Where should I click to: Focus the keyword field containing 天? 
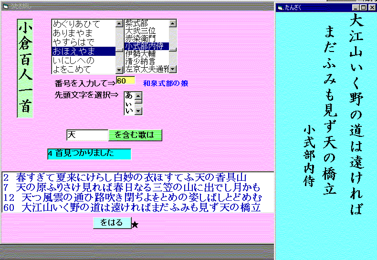87,135
